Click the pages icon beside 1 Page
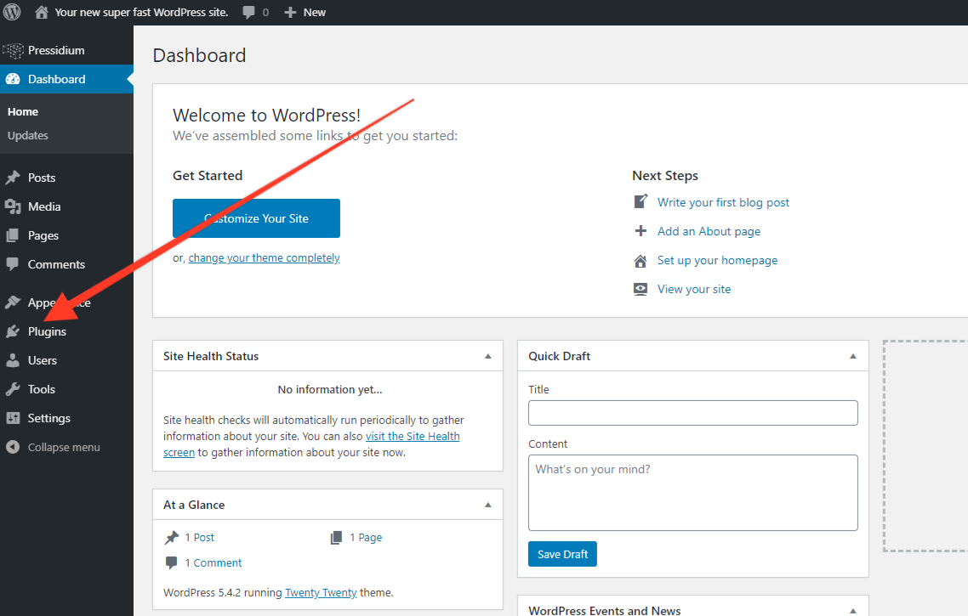Viewport: 968px width, 616px height. 336,538
